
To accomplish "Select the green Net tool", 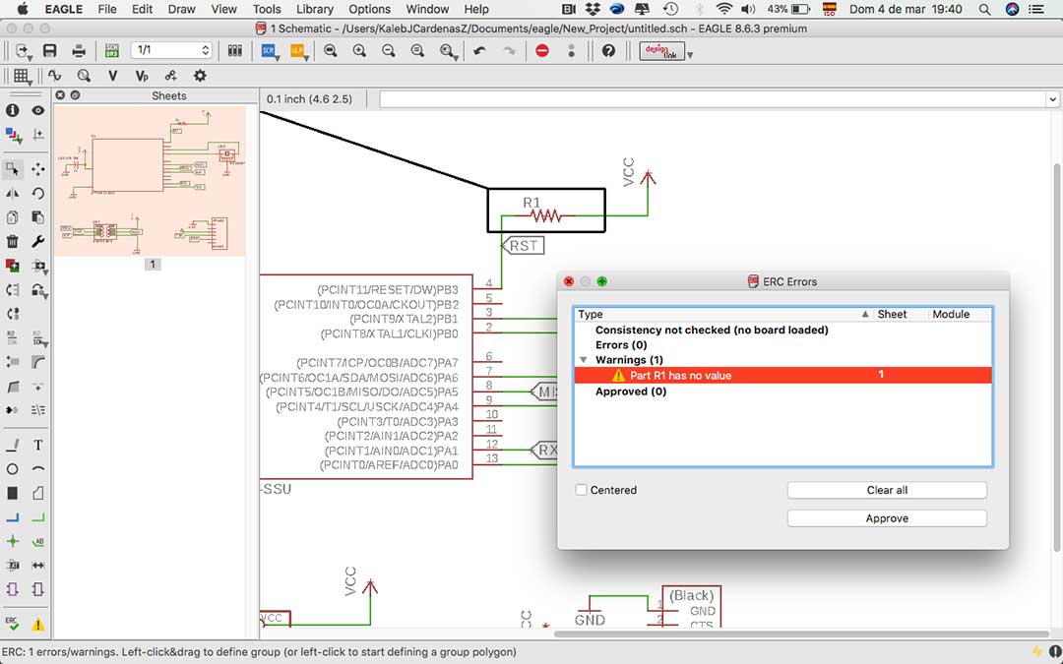I will (38, 517).
